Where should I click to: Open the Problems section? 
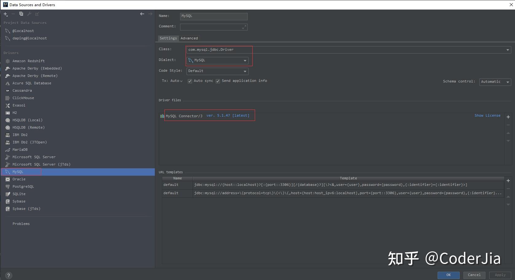(21, 224)
